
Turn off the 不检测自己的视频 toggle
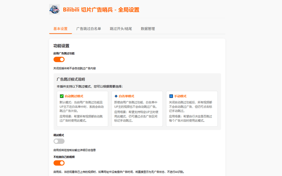(x=59, y=163)
